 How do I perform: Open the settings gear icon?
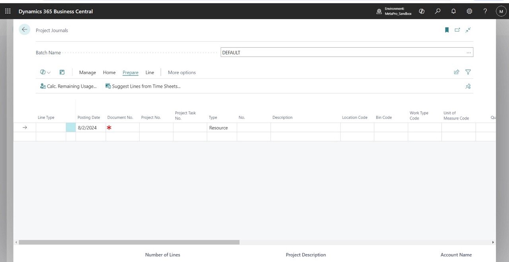(x=469, y=12)
